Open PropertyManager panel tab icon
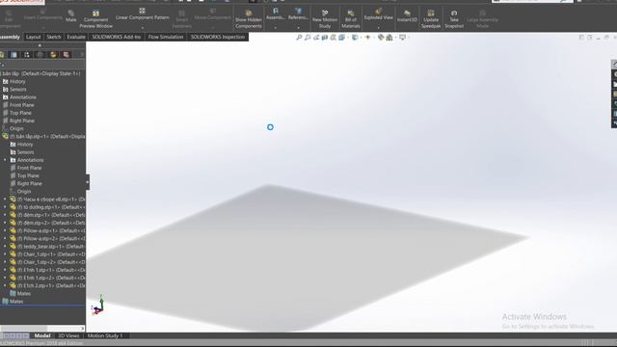617x347 pixels. [x=13, y=55]
